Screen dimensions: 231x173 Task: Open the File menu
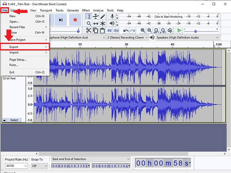5,10
